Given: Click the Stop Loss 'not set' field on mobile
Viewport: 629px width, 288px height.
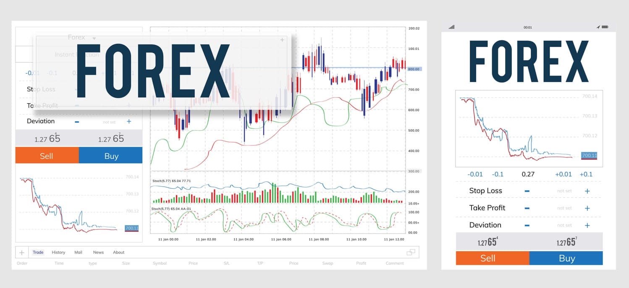Looking at the screenshot, I should click(x=564, y=191).
